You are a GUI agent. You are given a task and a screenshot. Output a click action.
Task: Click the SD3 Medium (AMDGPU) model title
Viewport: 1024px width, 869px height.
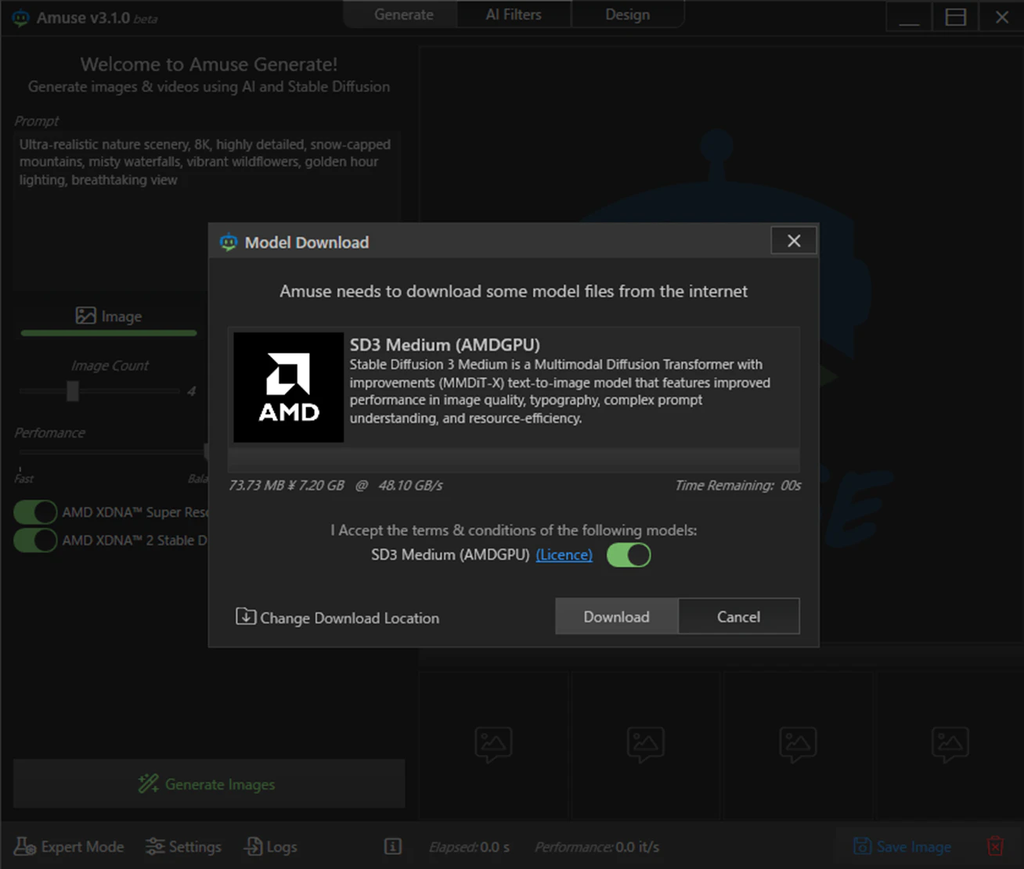[x=445, y=345]
